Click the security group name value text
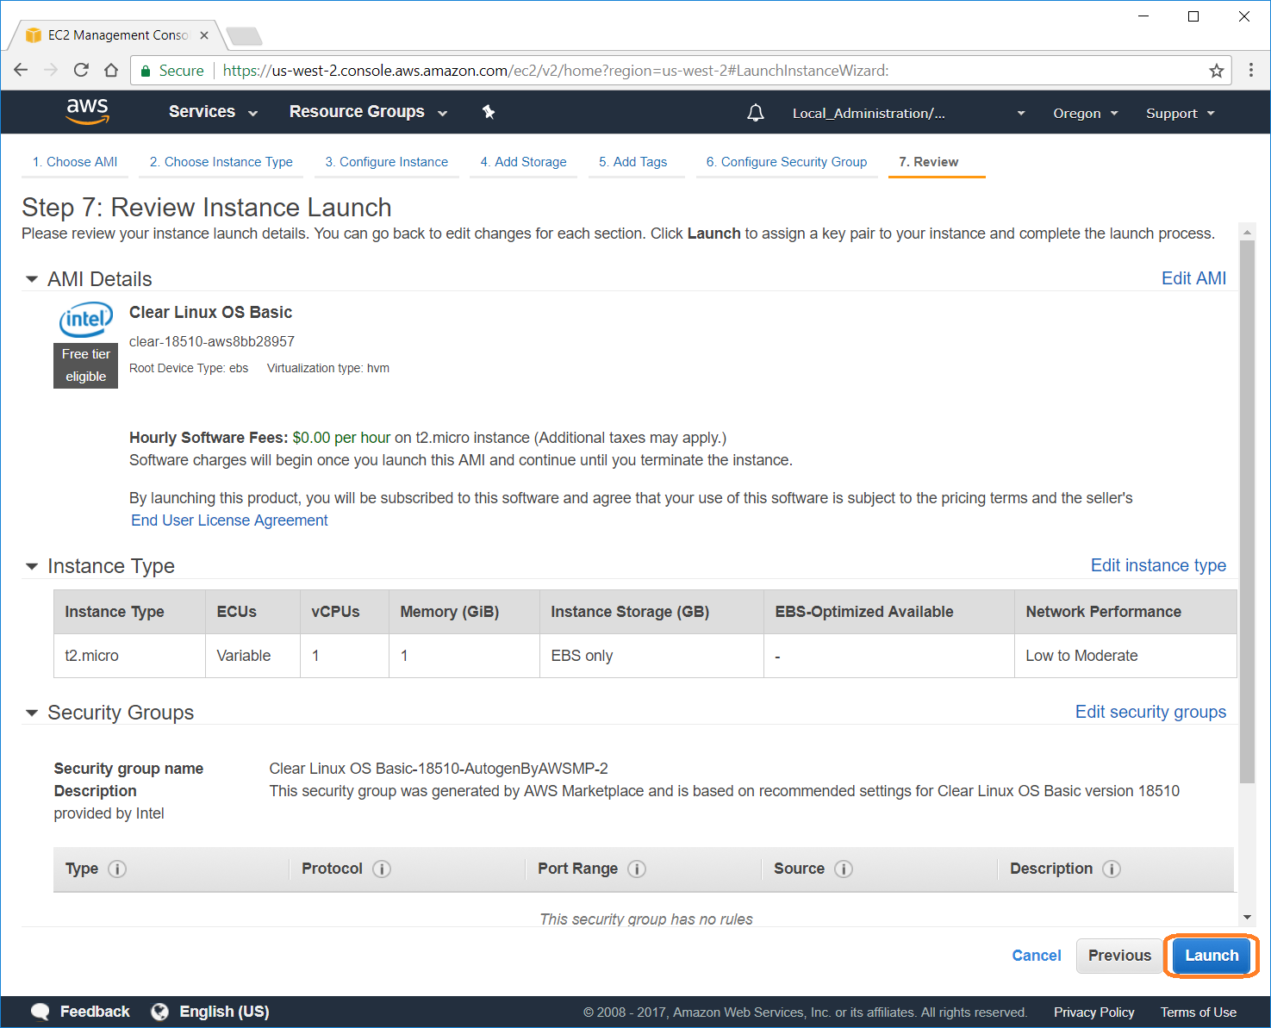Image resolution: width=1271 pixels, height=1028 pixels. pos(439,769)
